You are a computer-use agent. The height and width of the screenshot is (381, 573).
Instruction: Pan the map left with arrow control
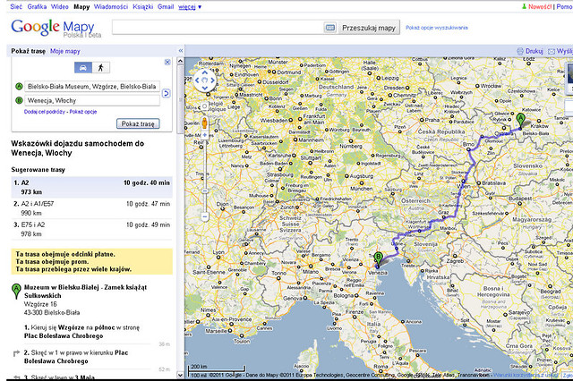click(x=197, y=80)
